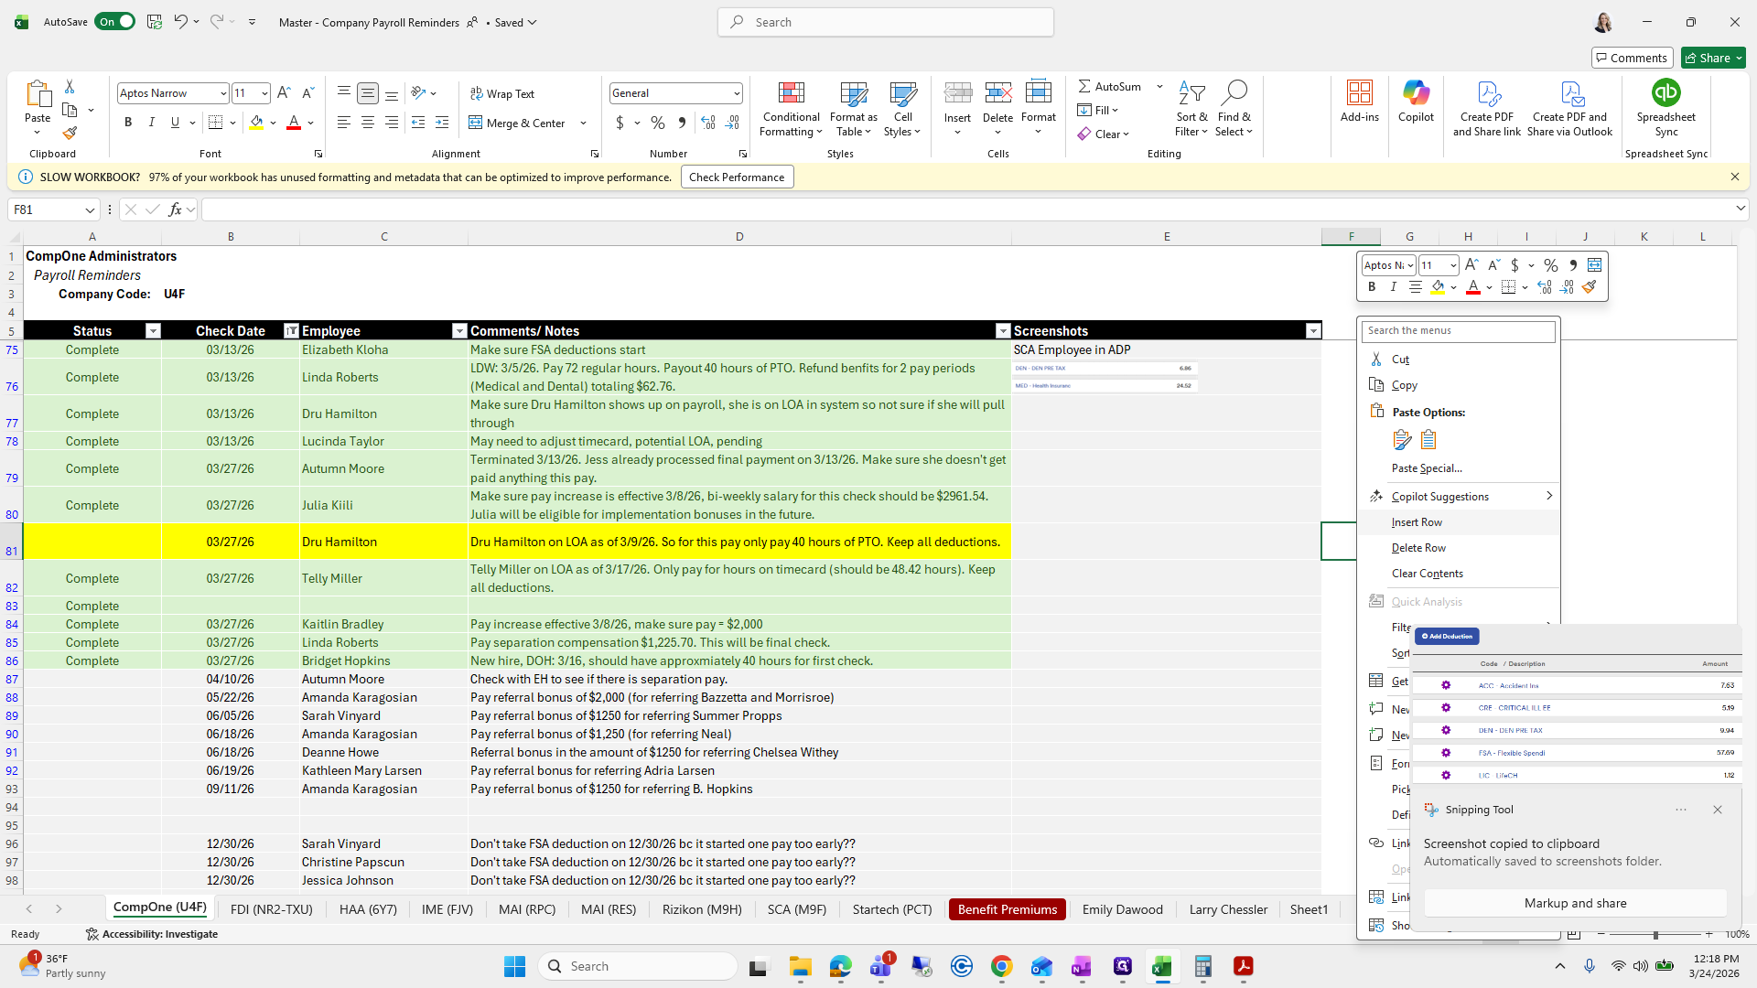Click Markup and share in Snipping Tool notification
The width and height of the screenshot is (1757, 988).
(x=1575, y=903)
